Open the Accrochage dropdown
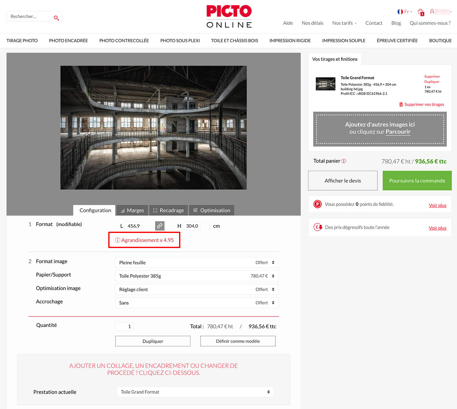The height and width of the screenshot is (409, 457). coord(197,303)
